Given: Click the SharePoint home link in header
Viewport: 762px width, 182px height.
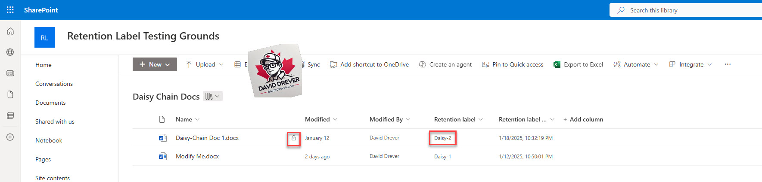Looking at the screenshot, I should [41, 10].
